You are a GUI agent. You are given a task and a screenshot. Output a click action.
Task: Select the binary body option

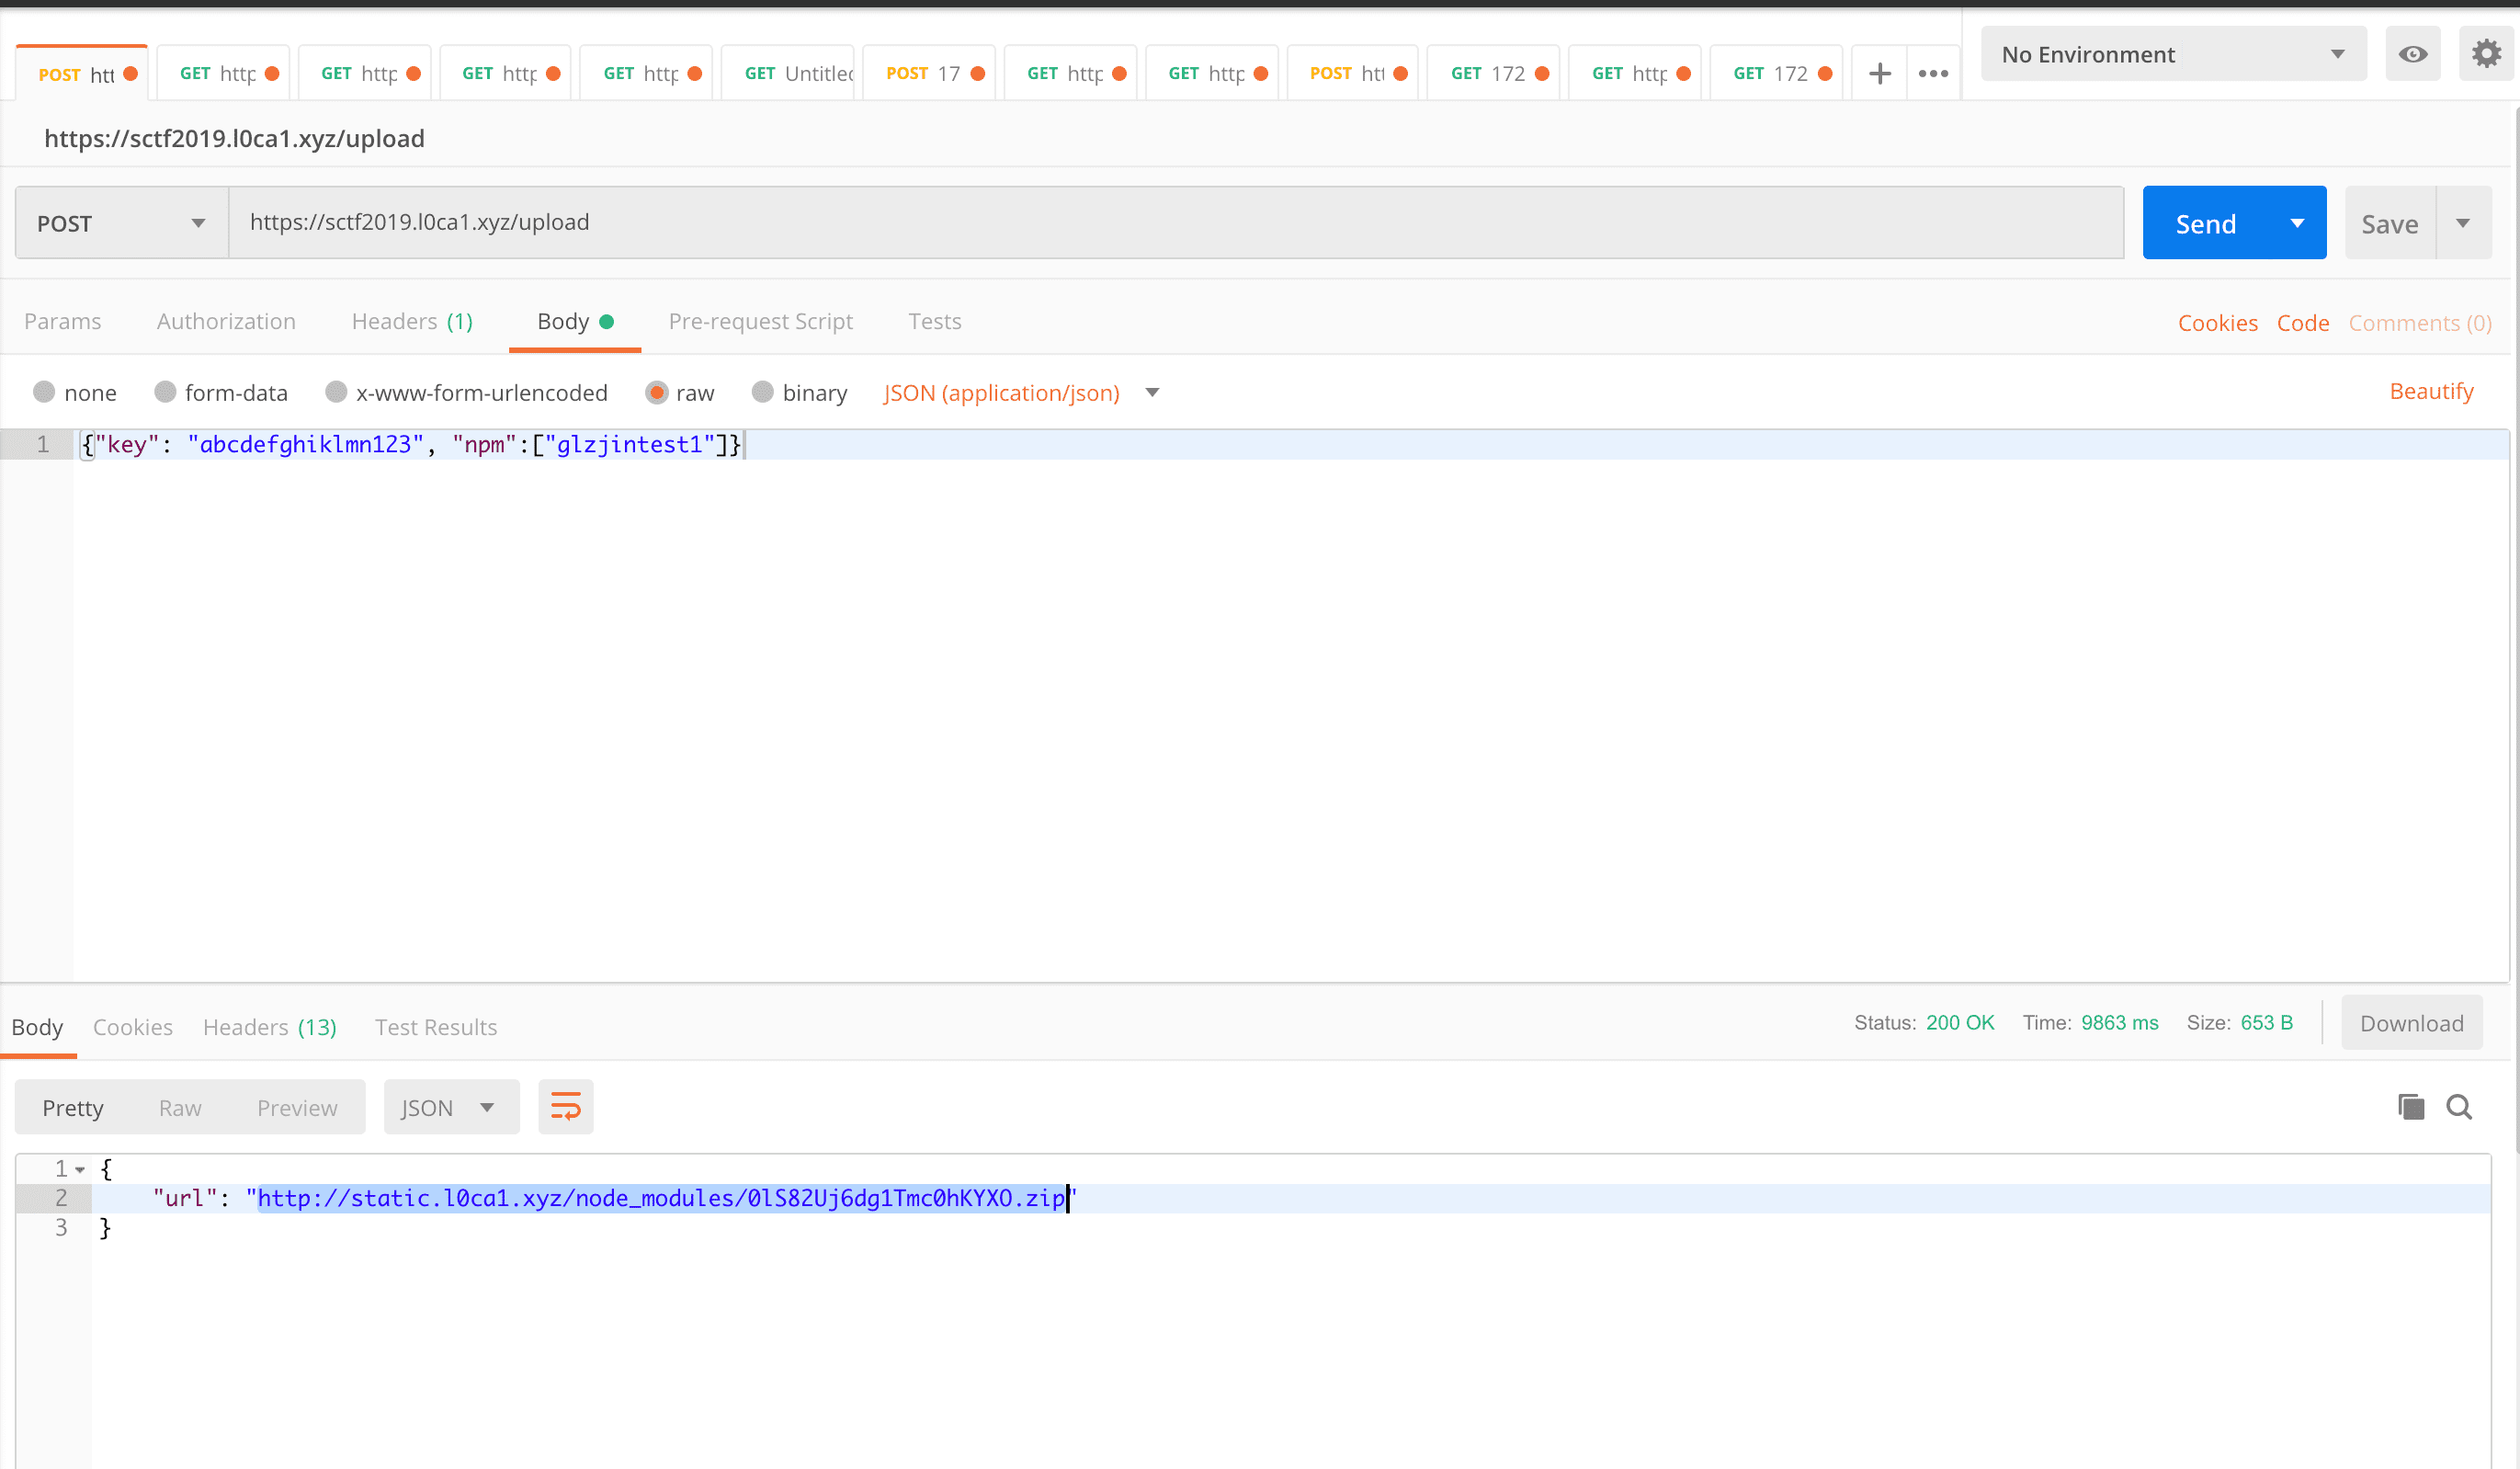(x=764, y=392)
